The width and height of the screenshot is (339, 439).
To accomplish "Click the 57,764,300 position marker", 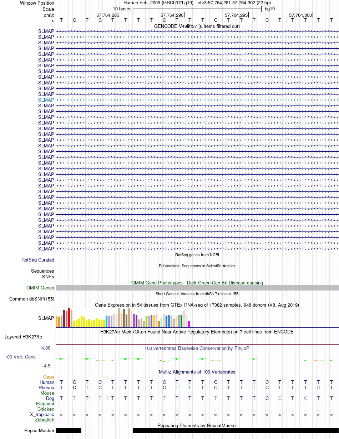I will 300,15.
